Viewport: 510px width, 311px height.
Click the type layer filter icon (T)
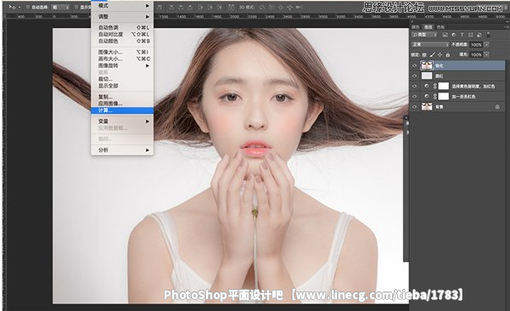click(x=462, y=35)
